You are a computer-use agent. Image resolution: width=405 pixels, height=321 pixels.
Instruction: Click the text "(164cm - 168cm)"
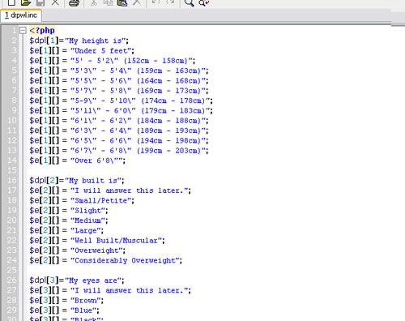point(168,80)
